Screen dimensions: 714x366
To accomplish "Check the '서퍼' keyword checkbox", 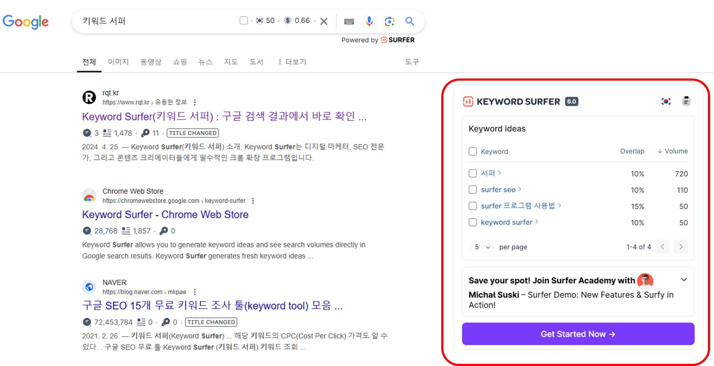I will click(473, 173).
